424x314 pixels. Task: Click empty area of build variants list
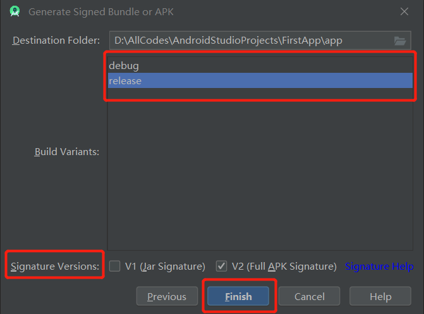click(x=260, y=173)
